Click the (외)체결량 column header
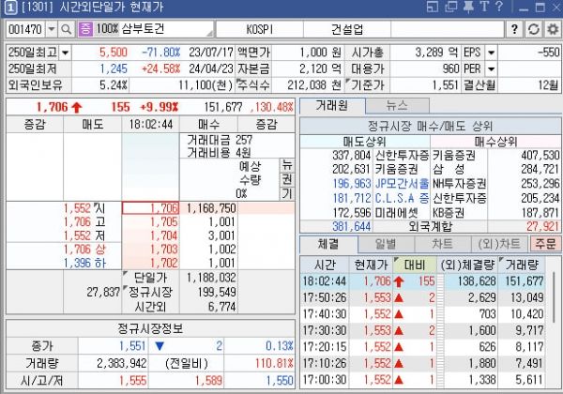 click(x=467, y=265)
